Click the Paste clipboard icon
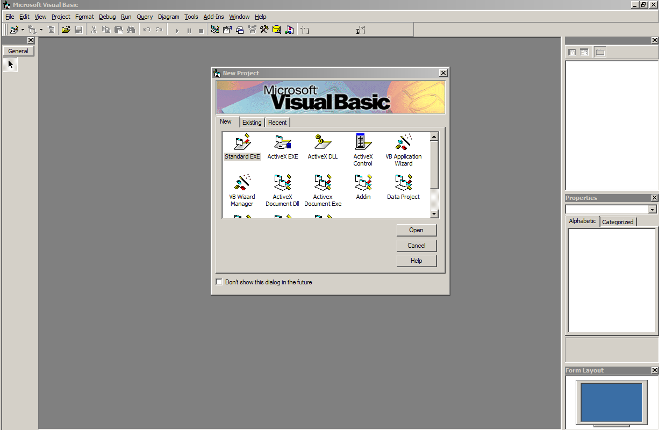The image size is (659, 430). (118, 30)
